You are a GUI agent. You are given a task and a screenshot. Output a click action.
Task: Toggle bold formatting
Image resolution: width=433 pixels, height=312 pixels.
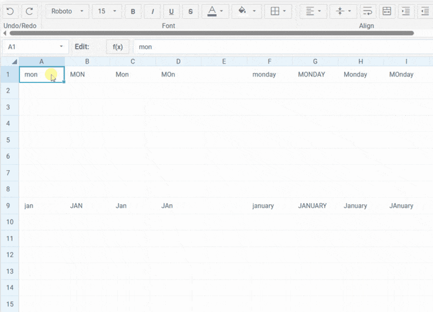point(133,11)
